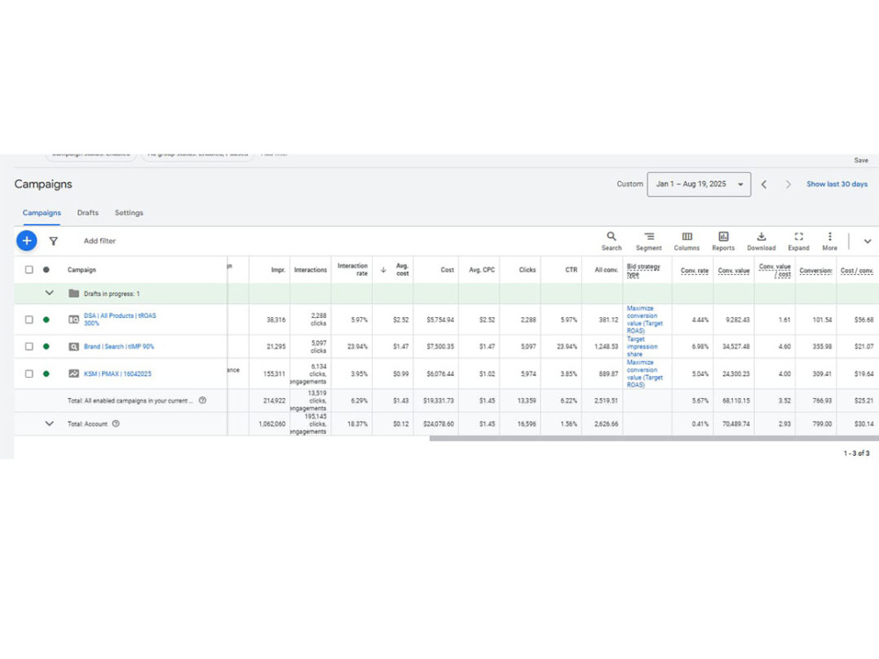The width and height of the screenshot is (879, 659).
Task: Open the Columns picker icon
Action: coord(686,241)
